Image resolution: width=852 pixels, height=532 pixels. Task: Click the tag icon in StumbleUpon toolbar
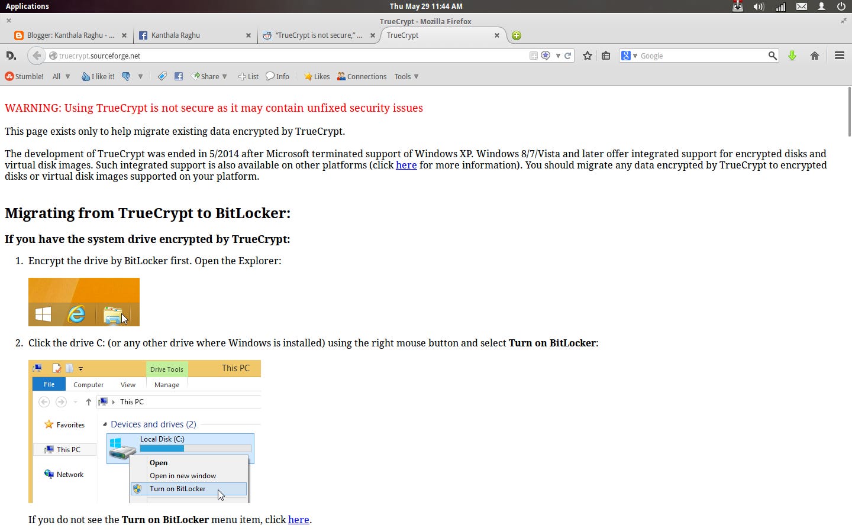(x=162, y=76)
